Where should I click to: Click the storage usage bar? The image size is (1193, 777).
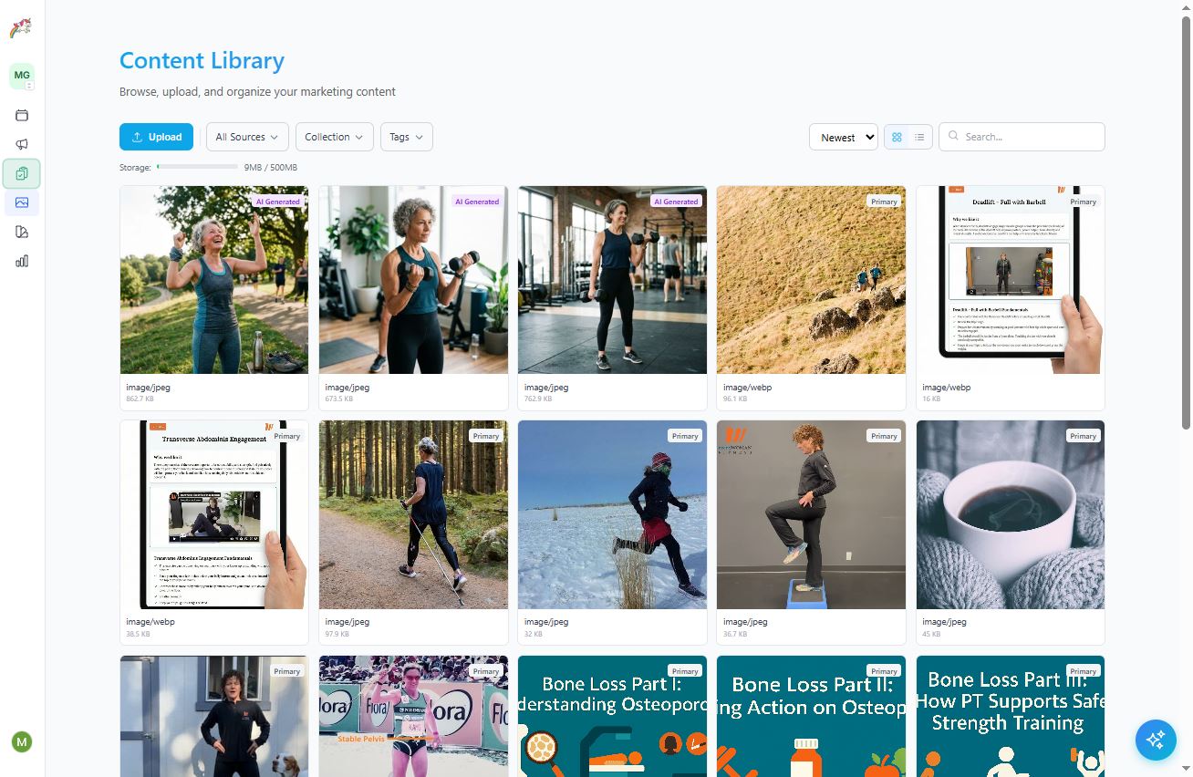(x=197, y=167)
